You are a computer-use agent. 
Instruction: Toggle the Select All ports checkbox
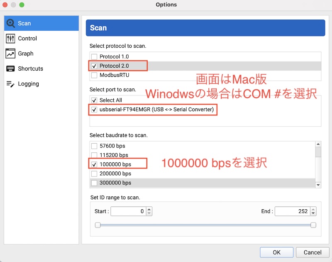click(x=94, y=100)
